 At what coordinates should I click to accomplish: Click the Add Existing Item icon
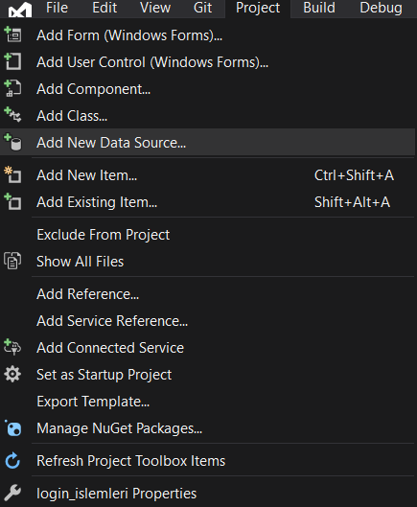12,202
